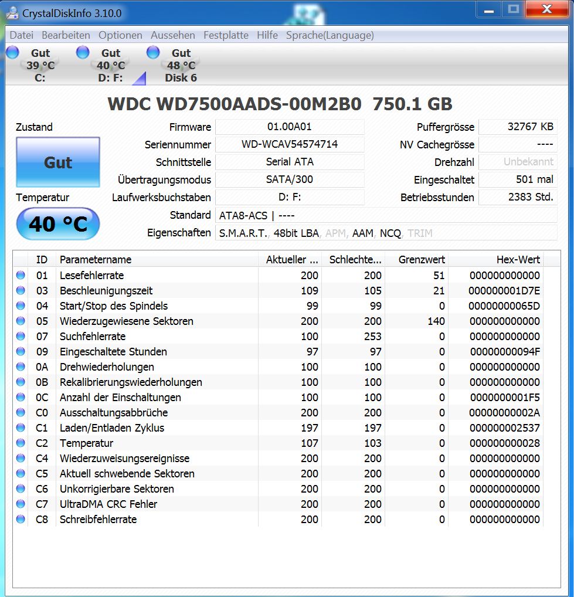Click the CrystalDiskInfo title bar app icon

click(12, 13)
